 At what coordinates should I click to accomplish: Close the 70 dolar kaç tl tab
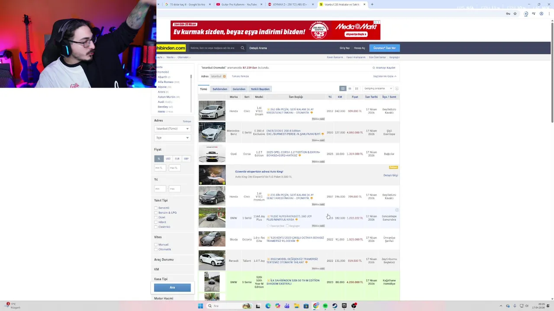point(210,4)
